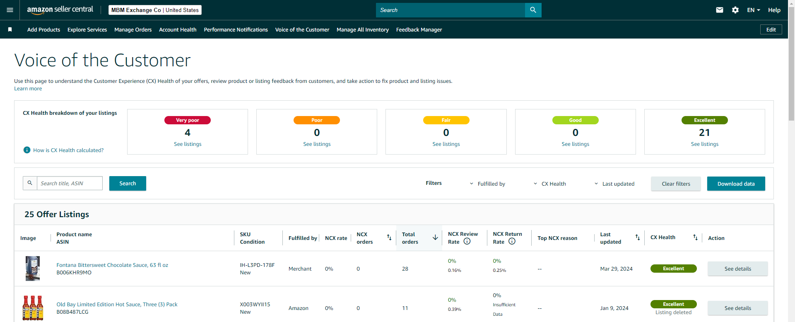Sort by NCX orders column arrows
Screen dimensions: 795x322
(389, 237)
